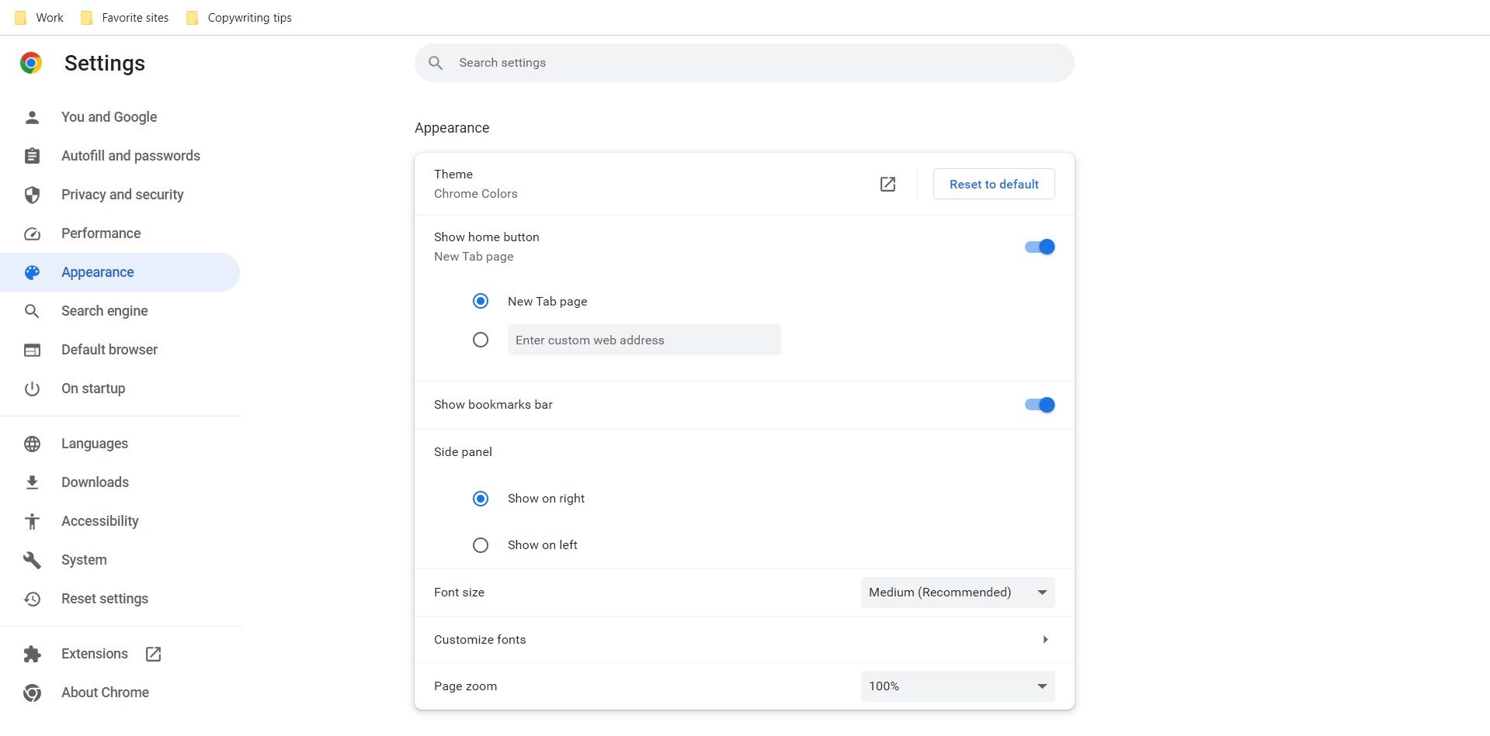Click the Search engine magnifier icon in sidebar
Screen dimensions: 1490x736
click(32, 311)
